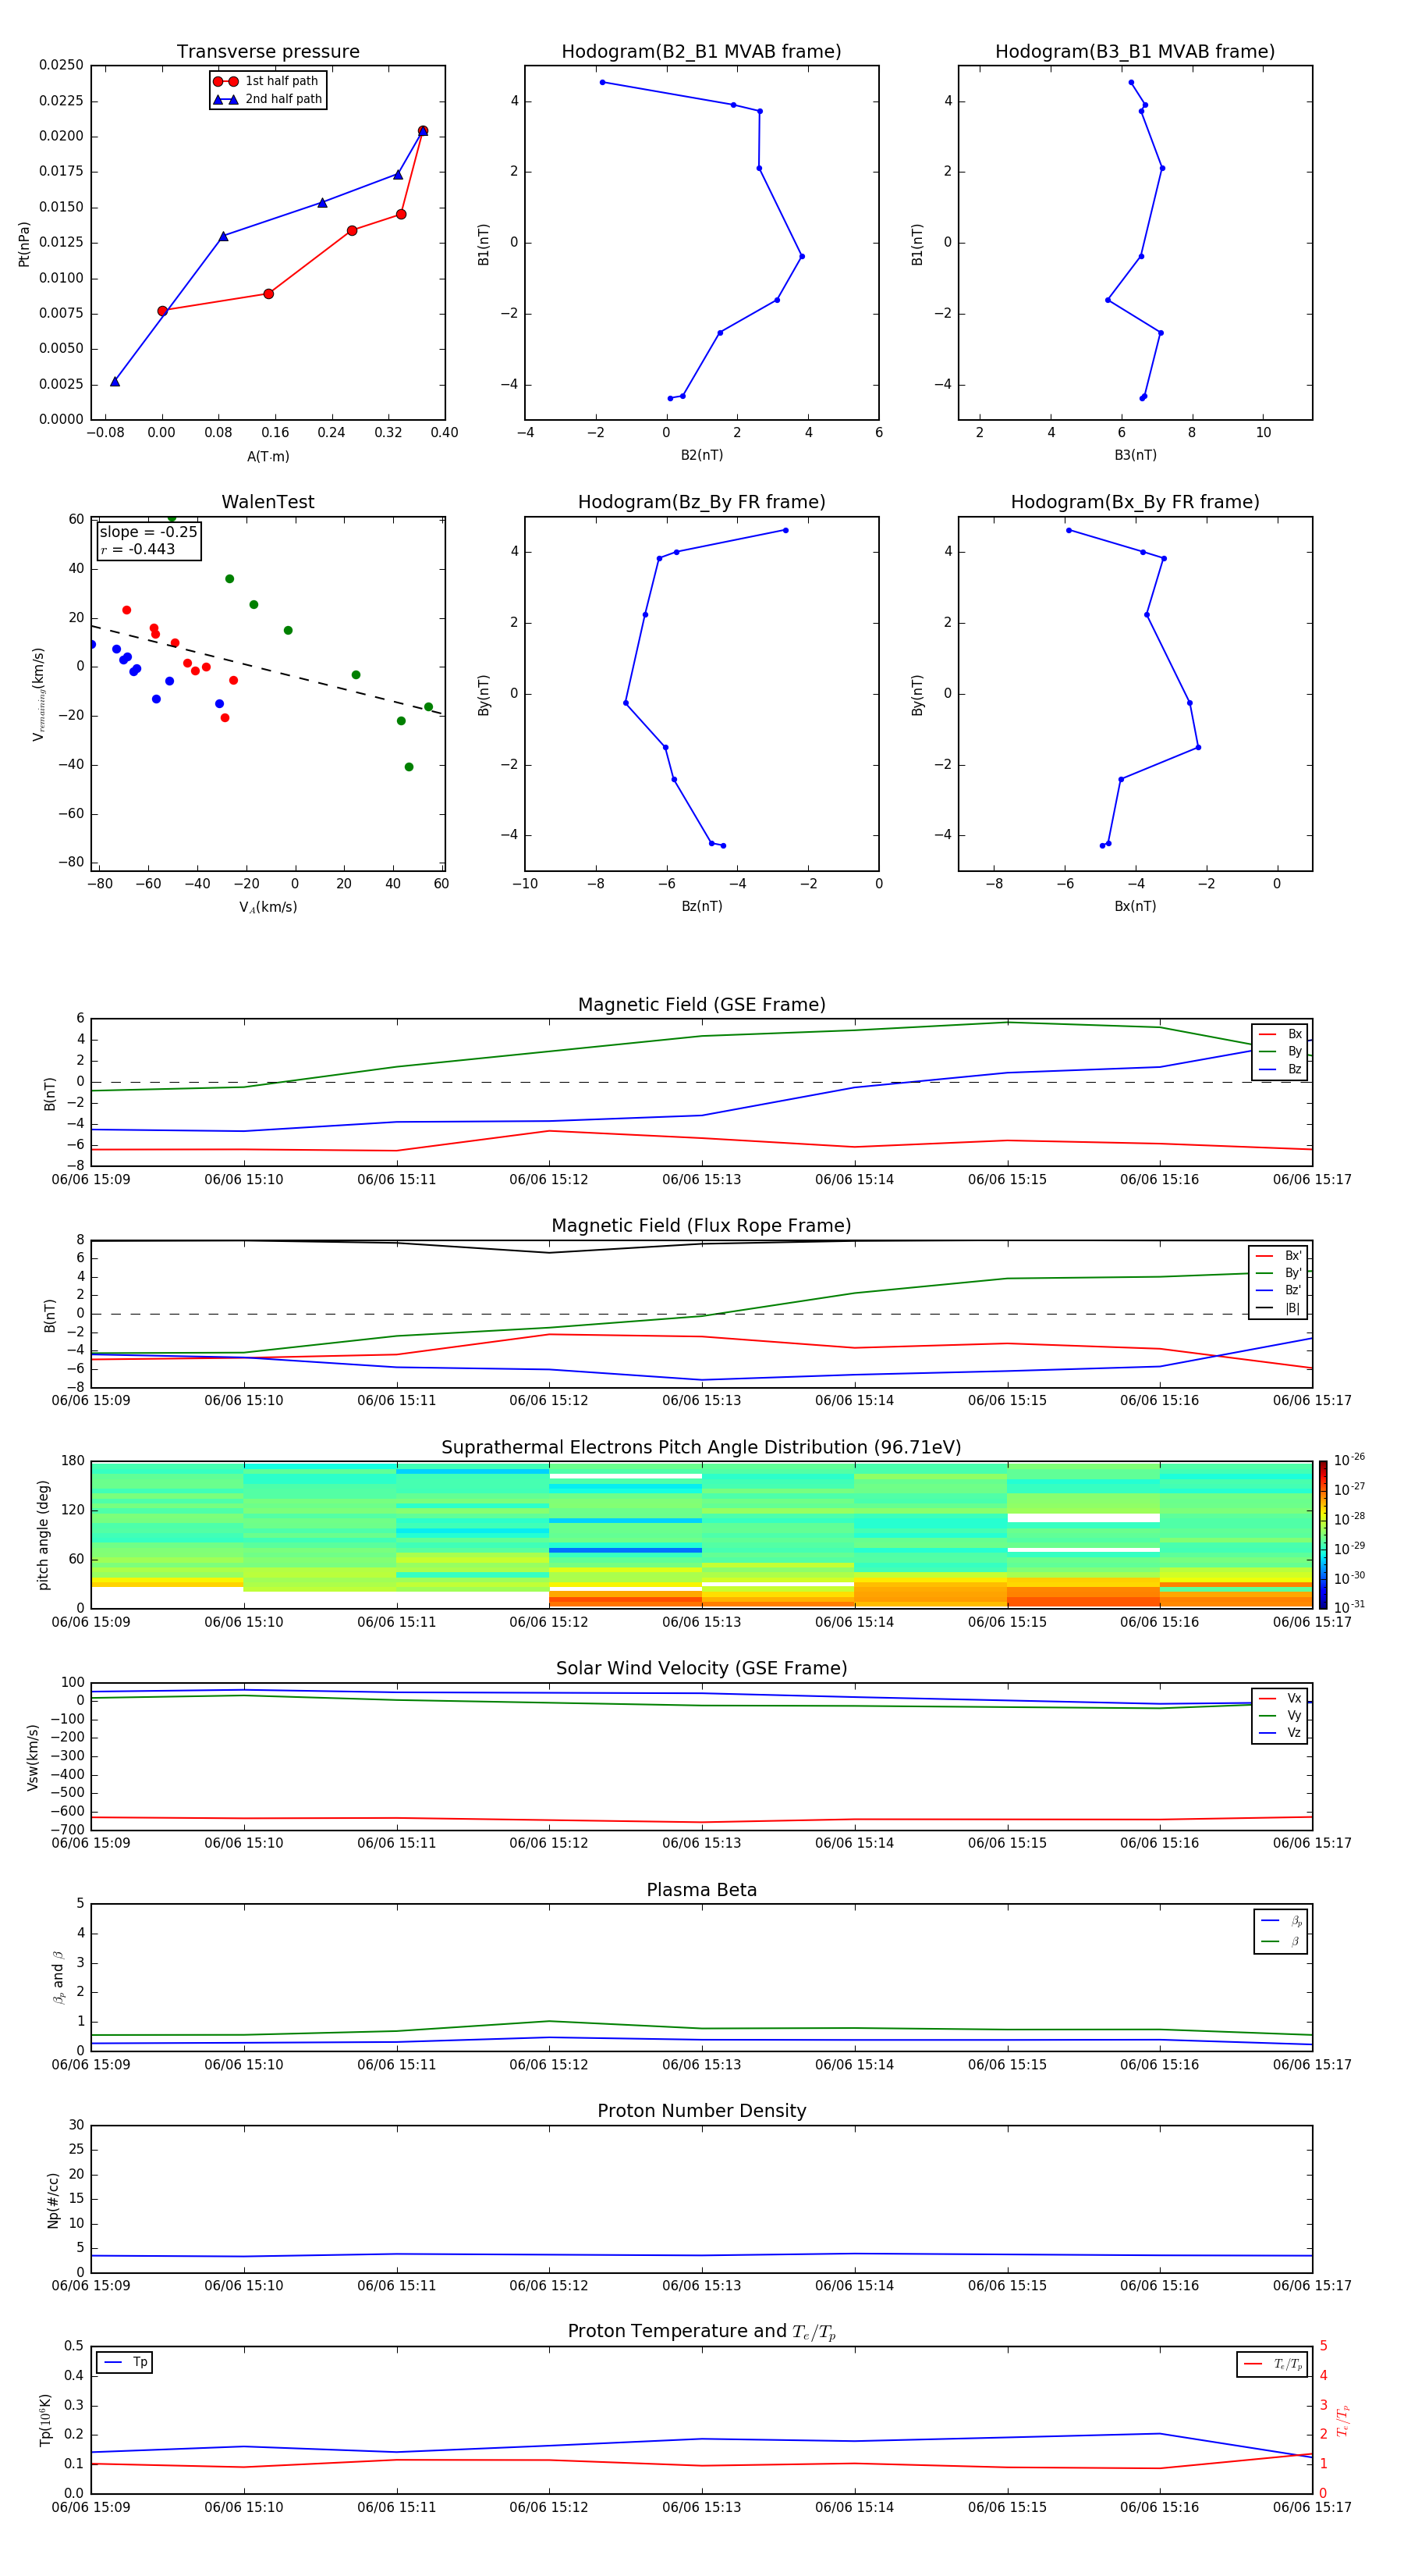Screen dimensions: 1404x2576
Task: Click the 'Vz' legend entry
Action: tap(1280, 1733)
